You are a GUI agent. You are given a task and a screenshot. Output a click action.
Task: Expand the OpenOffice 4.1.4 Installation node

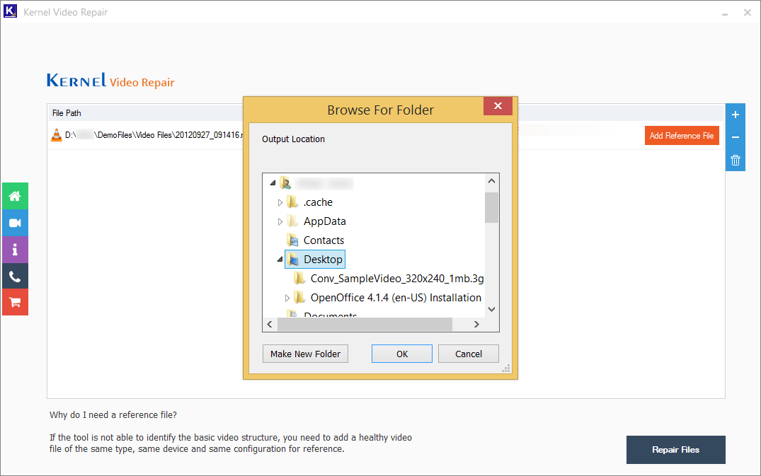point(287,298)
